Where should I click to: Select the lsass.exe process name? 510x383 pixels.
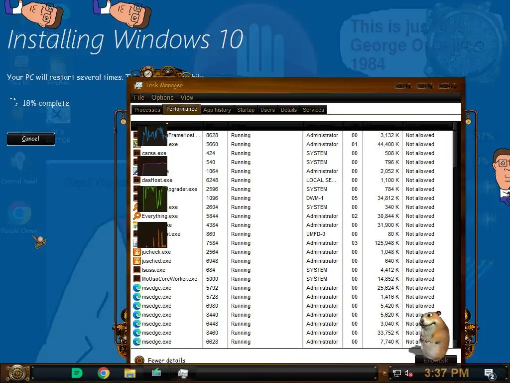[153, 270]
